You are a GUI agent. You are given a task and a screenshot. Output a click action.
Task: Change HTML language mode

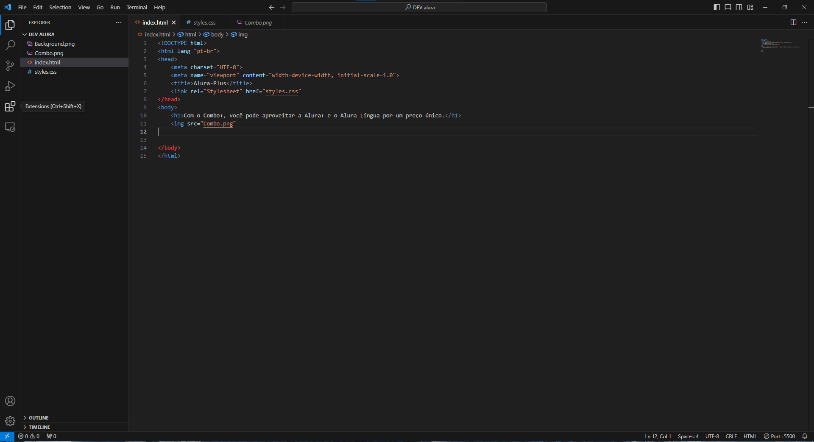tap(750, 436)
